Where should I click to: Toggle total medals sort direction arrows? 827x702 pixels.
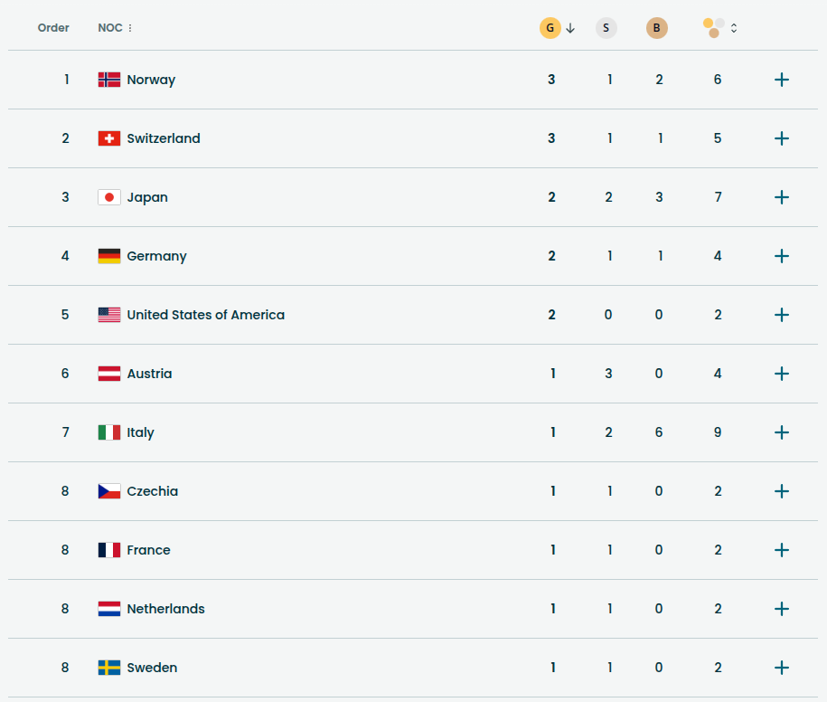[x=734, y=28]
